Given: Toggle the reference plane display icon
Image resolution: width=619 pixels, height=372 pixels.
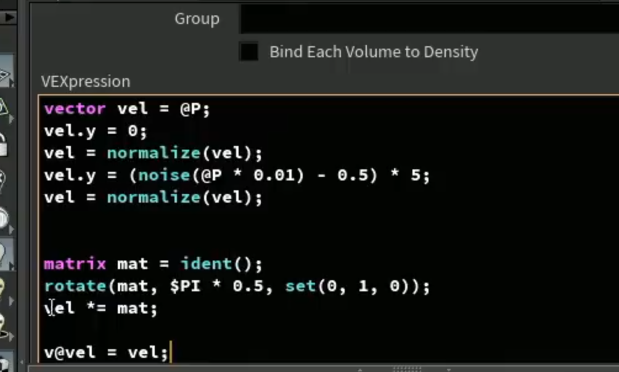Looking at the screenshot, I should [6, 107].
